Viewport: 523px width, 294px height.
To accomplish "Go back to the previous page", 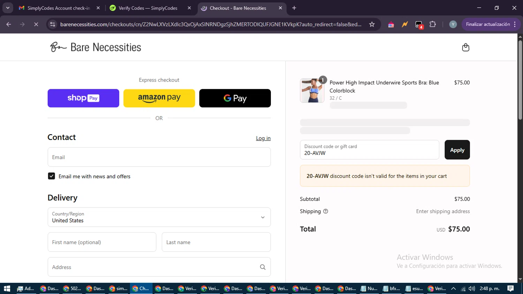I will click(9, 24).
